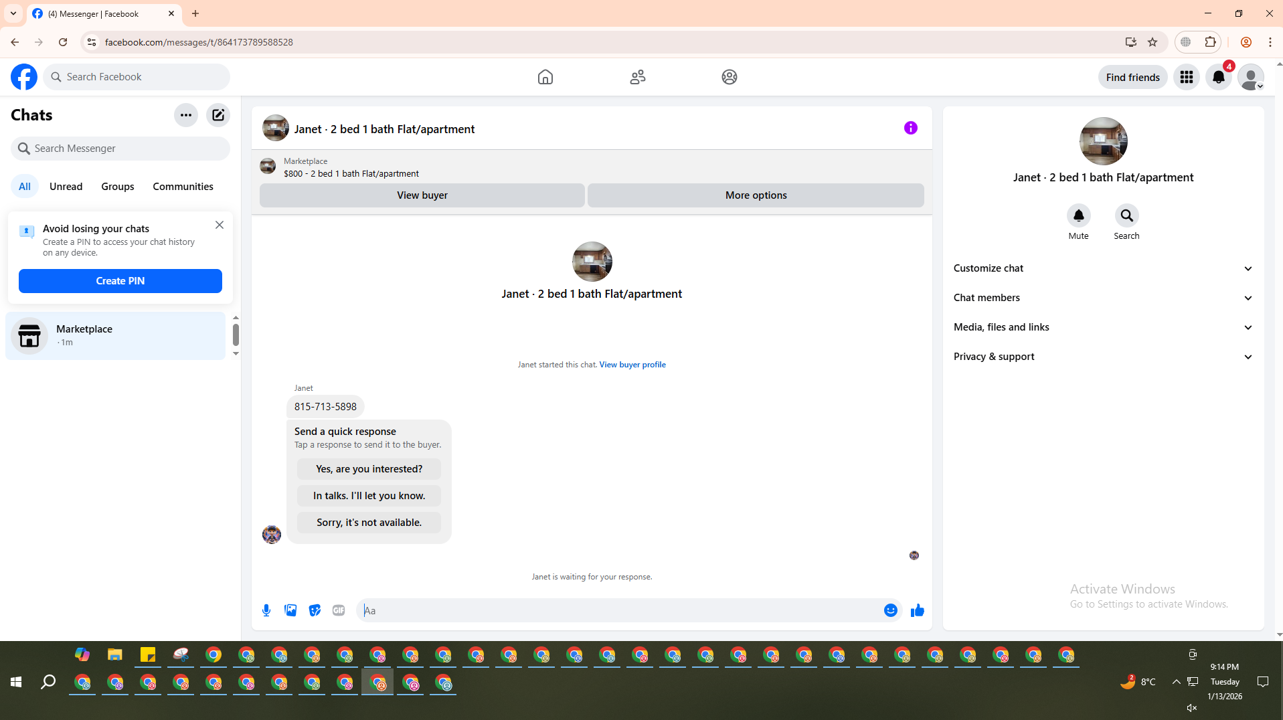Choose a sticker with the sticker icon

tap(315, 610)
